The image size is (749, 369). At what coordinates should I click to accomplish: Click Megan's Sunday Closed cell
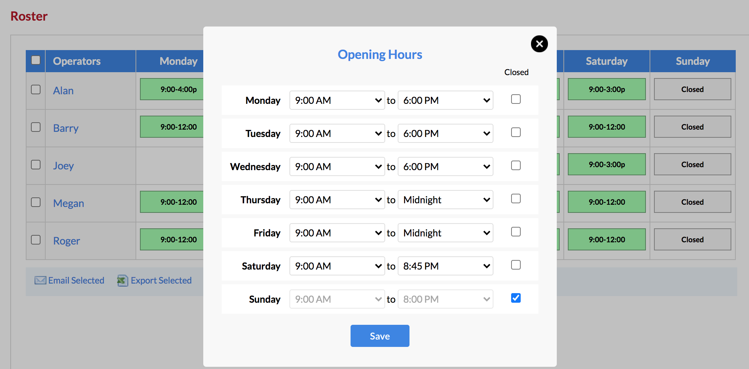[692, 202]
